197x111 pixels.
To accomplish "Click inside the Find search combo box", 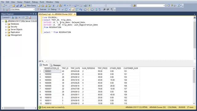I will (151, 6).
